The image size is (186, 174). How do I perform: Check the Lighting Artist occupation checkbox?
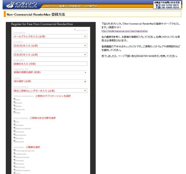15,154
